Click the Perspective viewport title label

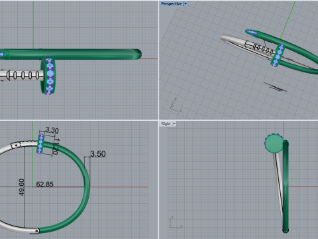171,4
